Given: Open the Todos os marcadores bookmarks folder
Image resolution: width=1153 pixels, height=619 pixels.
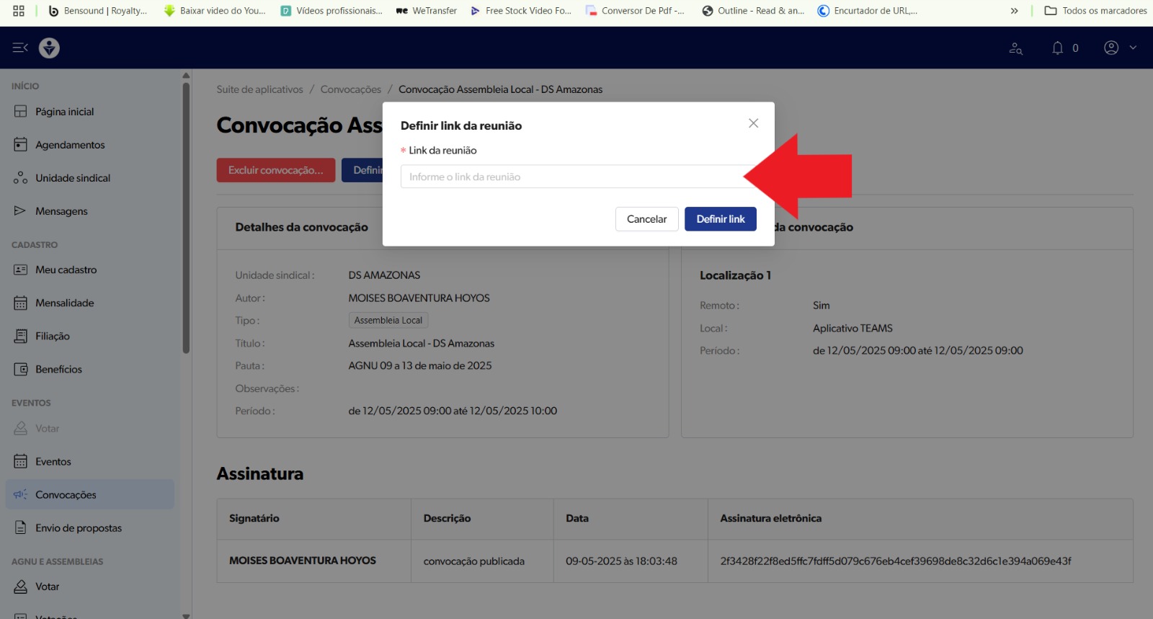Looking at the screenshot, I should [x=1095, y=11].
